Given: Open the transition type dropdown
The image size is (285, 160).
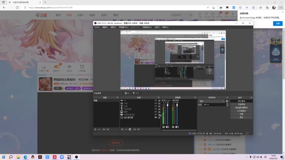Looking at the screenshot, I should pos(212,101).
